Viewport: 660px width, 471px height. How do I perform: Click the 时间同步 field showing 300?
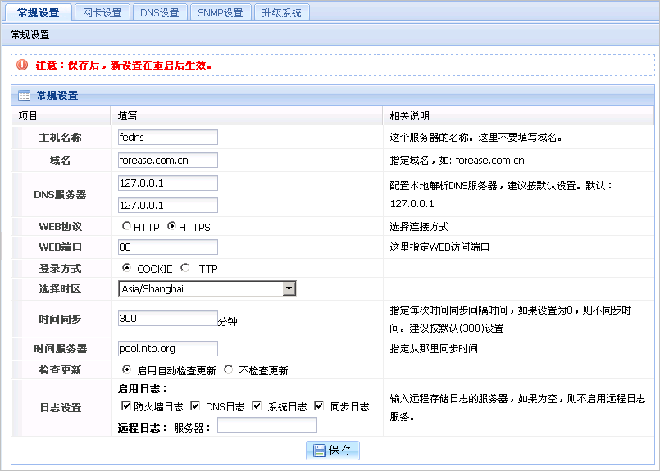click(x=168, y=319)
